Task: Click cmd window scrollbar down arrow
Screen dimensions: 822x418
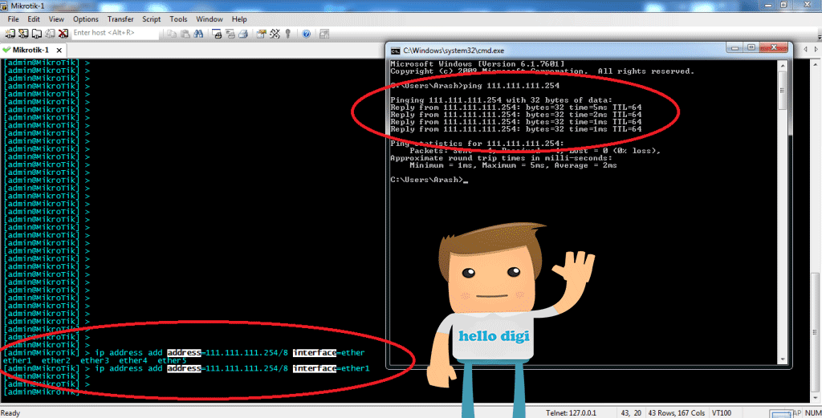Action: tap(783, 359)
